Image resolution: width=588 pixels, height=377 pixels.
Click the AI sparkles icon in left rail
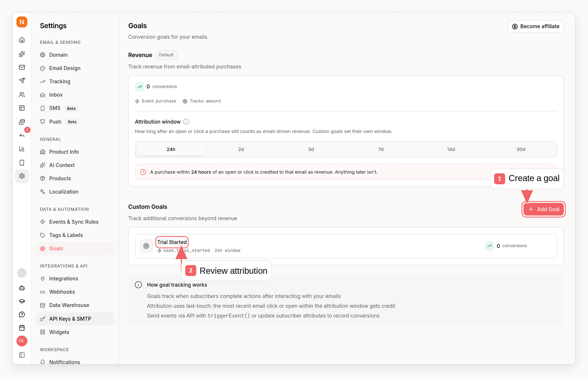[22, 54]
